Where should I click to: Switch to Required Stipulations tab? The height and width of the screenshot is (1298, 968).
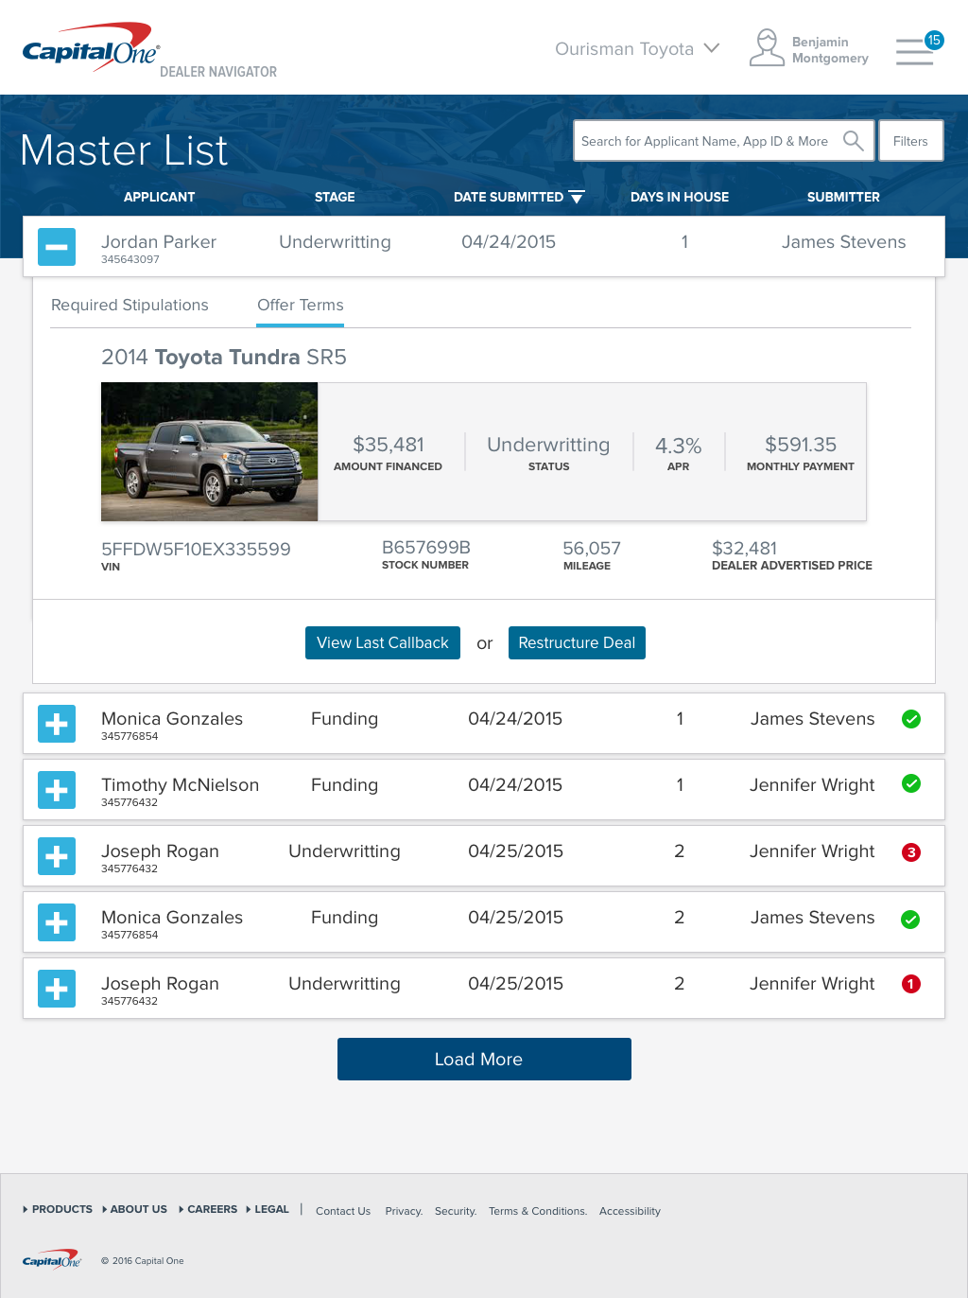tap(130, 305)
